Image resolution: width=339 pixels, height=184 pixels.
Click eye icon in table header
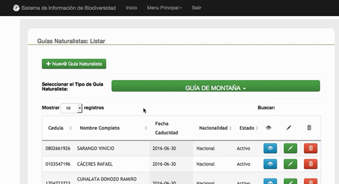pos(269,128)
